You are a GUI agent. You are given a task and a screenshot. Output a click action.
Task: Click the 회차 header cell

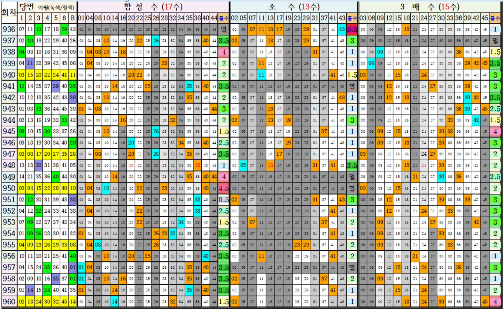pyautogui.click(x=8, y=13)
